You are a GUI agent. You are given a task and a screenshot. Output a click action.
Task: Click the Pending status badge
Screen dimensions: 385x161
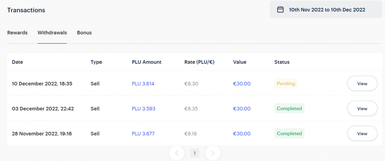coord(286,83)
